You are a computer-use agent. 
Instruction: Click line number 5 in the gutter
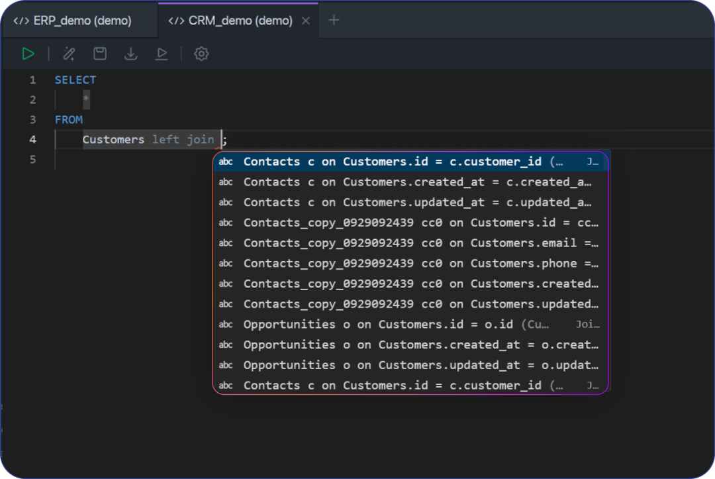tap(32, 160)
